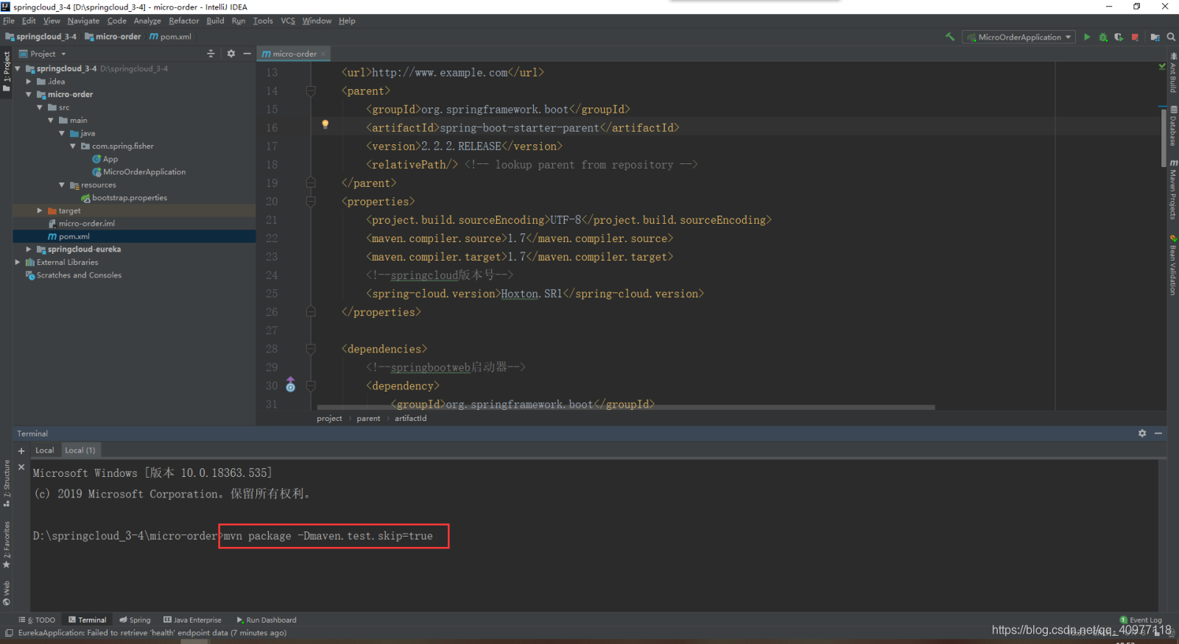Hide the Project panel with the minus icon
1179x644 pixels.
tap(247, 53)
